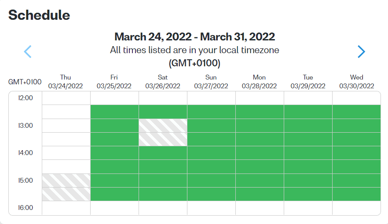Select the Saturday 03/26/2022 14:30 green slot
This screenshot has width=388, height=224.
click(x=163, y=166)
